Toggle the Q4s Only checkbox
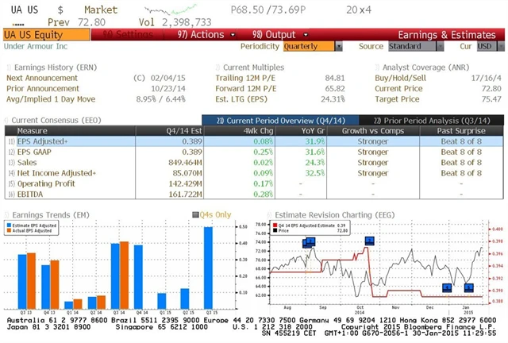 (196, 214)
